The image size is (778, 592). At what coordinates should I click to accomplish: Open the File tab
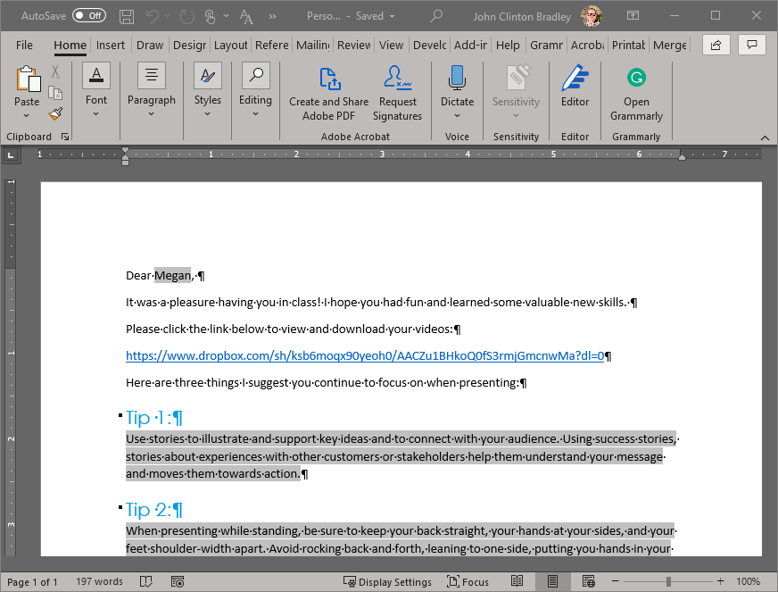24,46
